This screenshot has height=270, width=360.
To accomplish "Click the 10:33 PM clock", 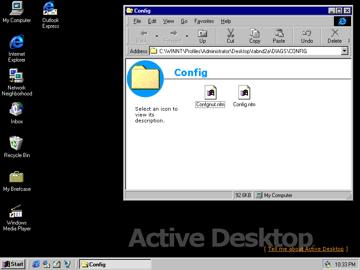I will click(x=345, y=265).
